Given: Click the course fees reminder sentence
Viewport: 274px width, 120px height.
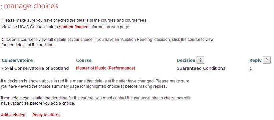Looking at the screenshot, I should click(x=75, y=20).
